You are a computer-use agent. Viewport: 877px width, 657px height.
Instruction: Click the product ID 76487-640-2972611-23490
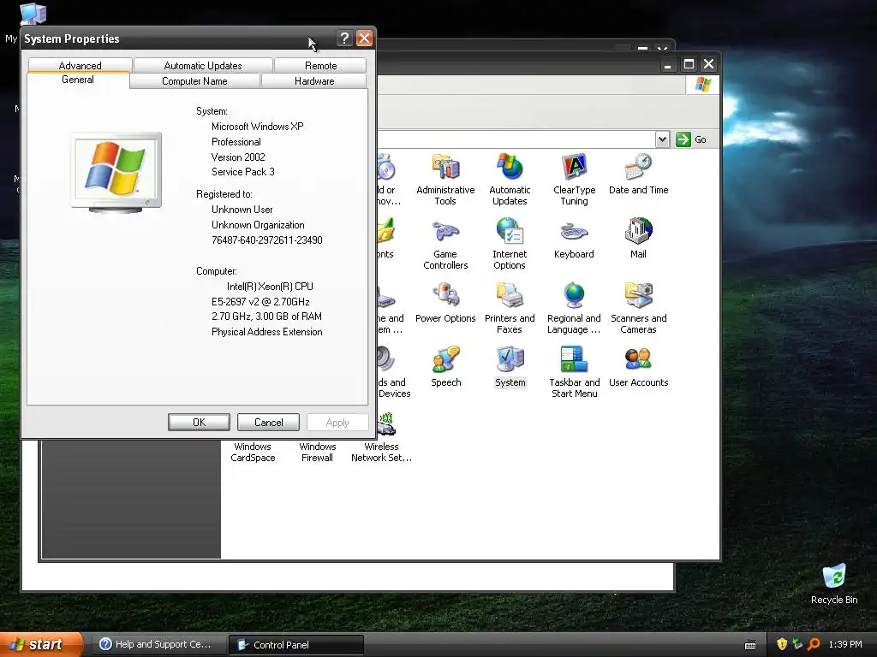point(267,240)
